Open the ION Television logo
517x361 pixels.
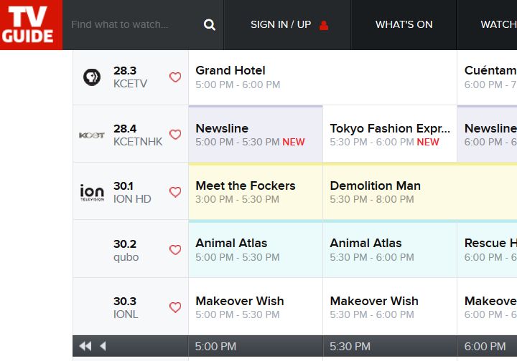[x=92, y=192]
